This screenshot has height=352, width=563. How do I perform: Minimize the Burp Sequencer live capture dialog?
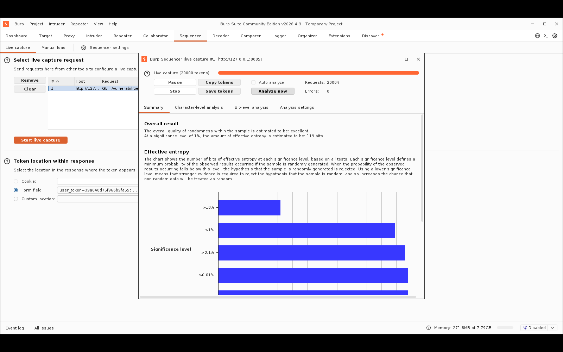pos(394,59)
